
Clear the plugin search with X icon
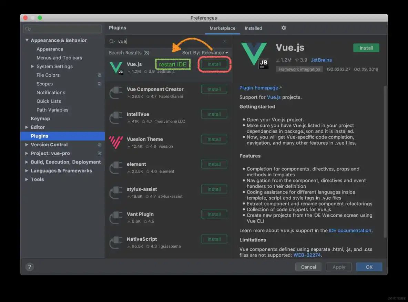225,41
